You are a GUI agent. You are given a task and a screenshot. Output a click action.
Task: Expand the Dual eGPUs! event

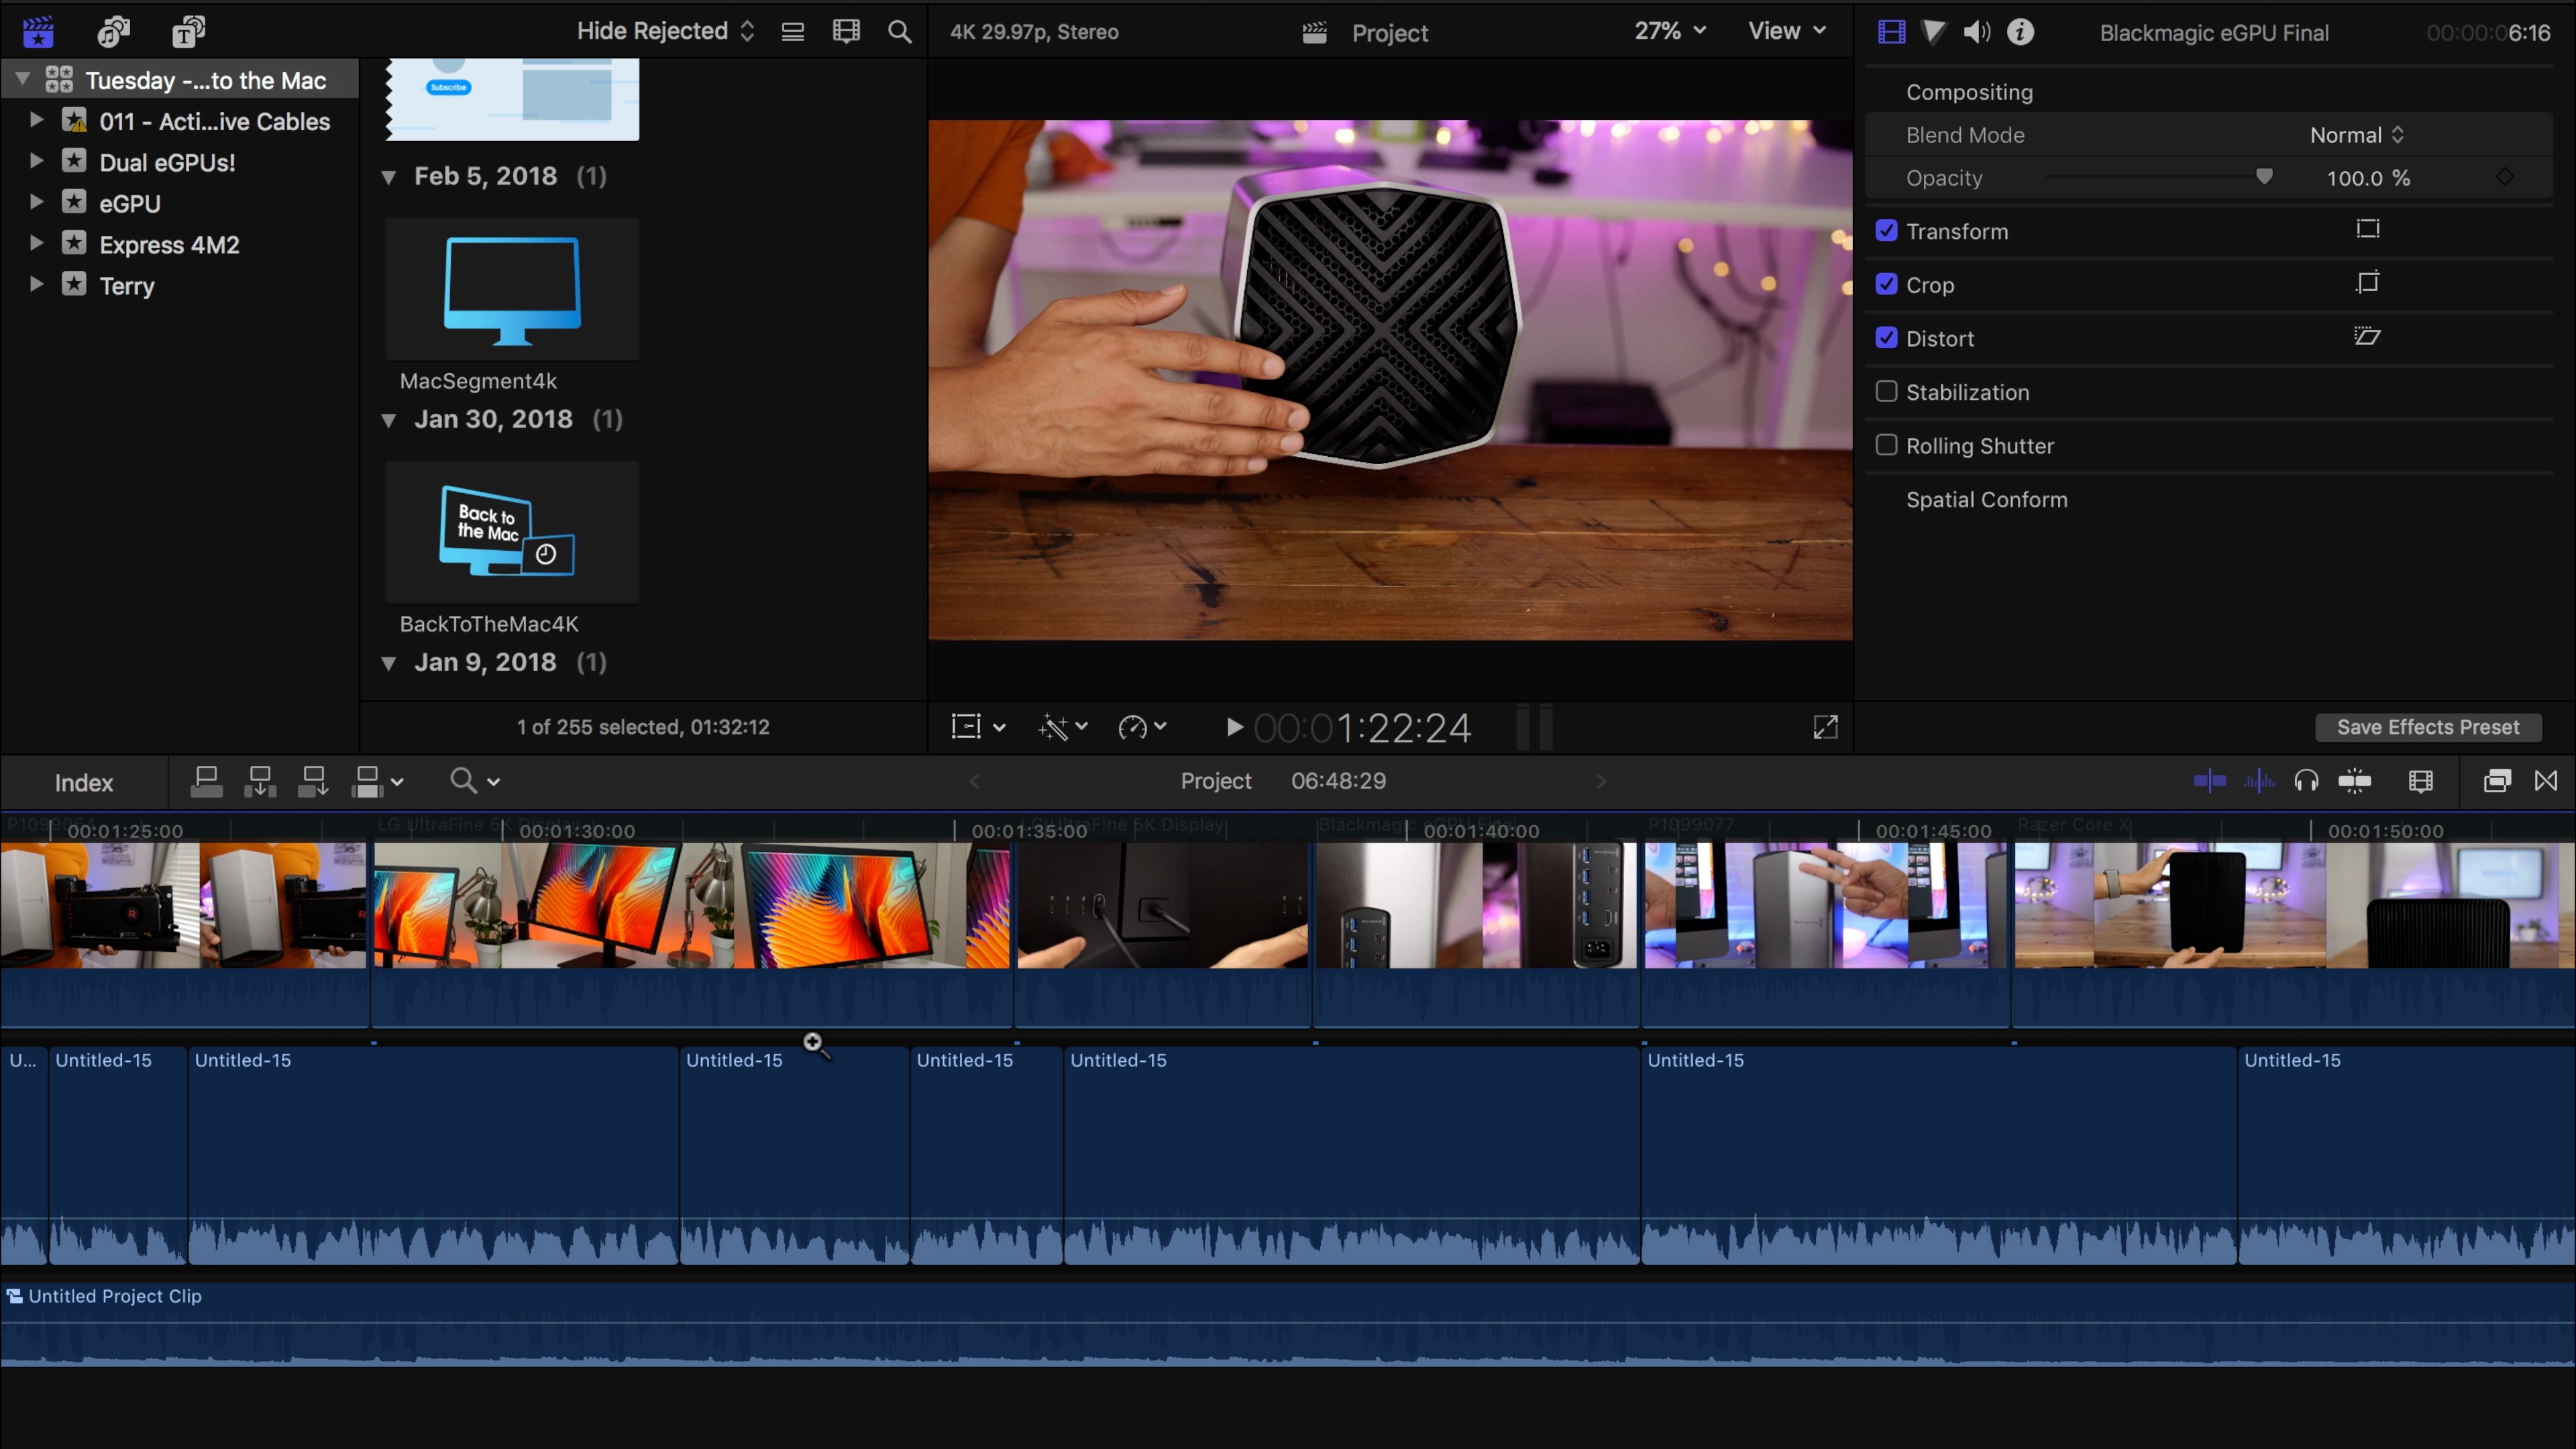(x=36, y=161)
